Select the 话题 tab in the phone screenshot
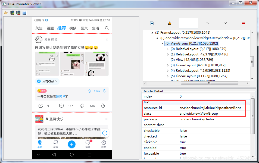The height and width of the screenshot is (163, 259). (50, 28)
